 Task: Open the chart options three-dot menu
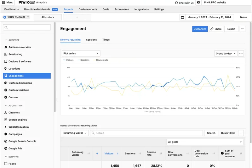click(241, 54)
